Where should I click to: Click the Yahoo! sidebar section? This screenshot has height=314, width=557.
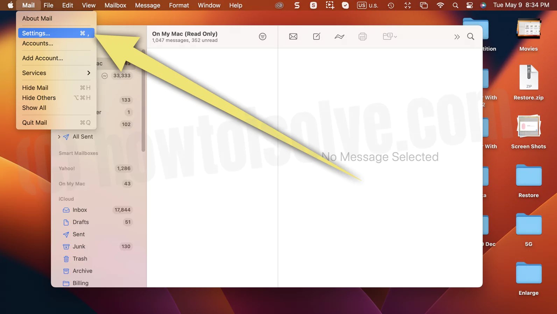click(67, 169)
